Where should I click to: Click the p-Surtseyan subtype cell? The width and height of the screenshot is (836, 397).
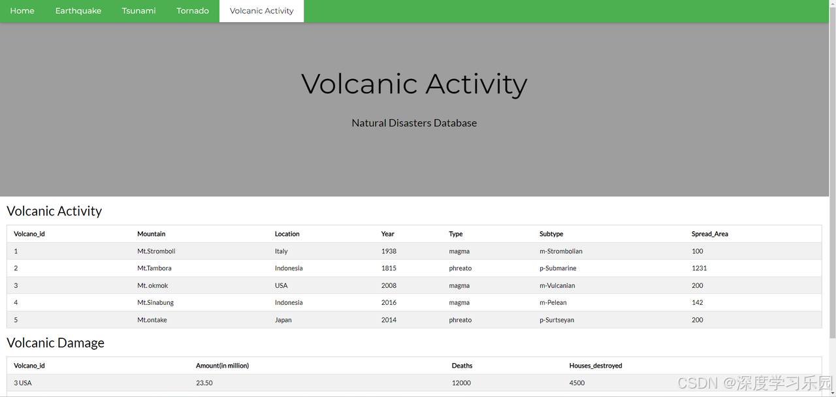tap(556, 320)
